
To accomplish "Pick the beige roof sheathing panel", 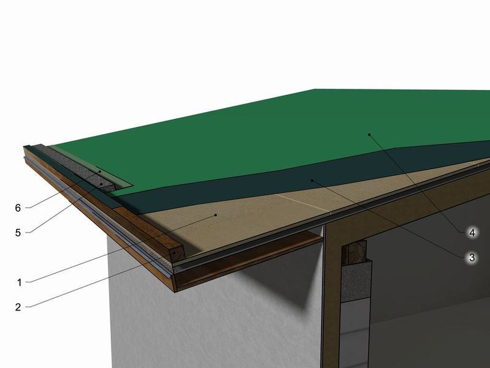I will pyautogui.click(x=245, y=214).
